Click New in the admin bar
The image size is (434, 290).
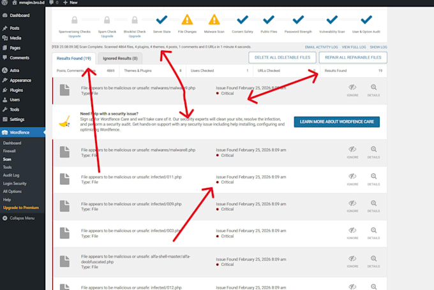pos(71,3)
